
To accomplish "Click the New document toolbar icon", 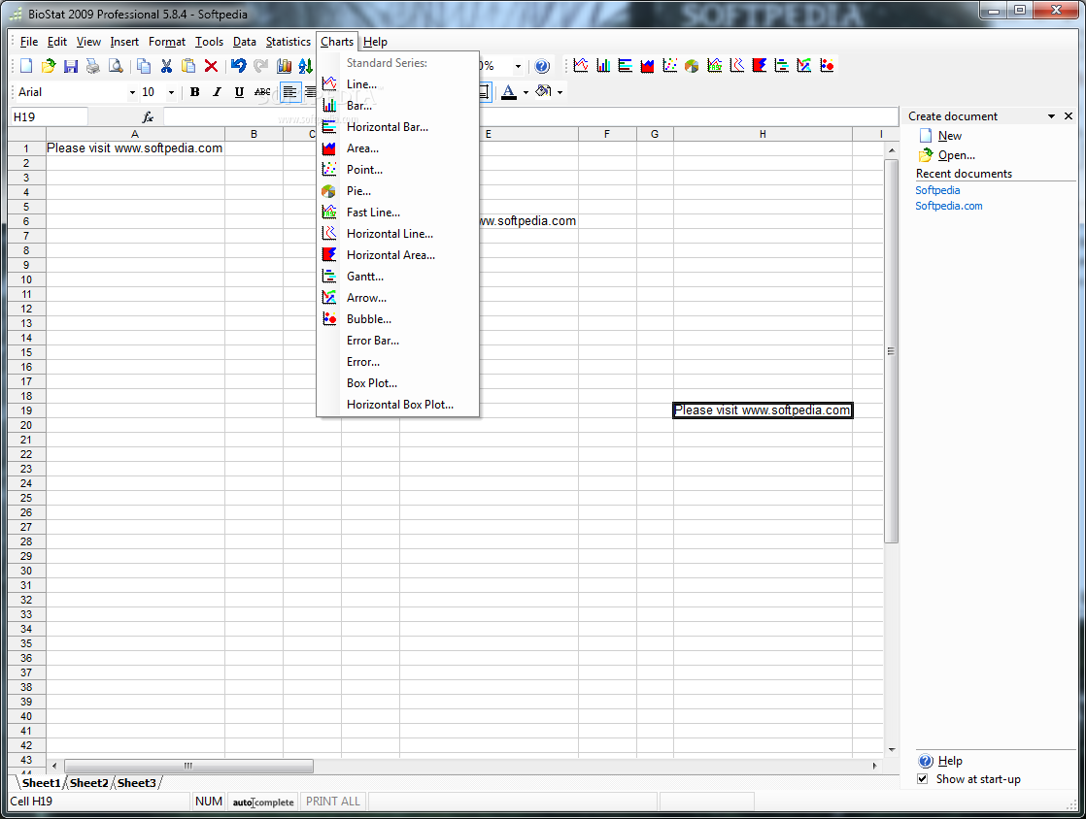I will [x=26, y=66].
